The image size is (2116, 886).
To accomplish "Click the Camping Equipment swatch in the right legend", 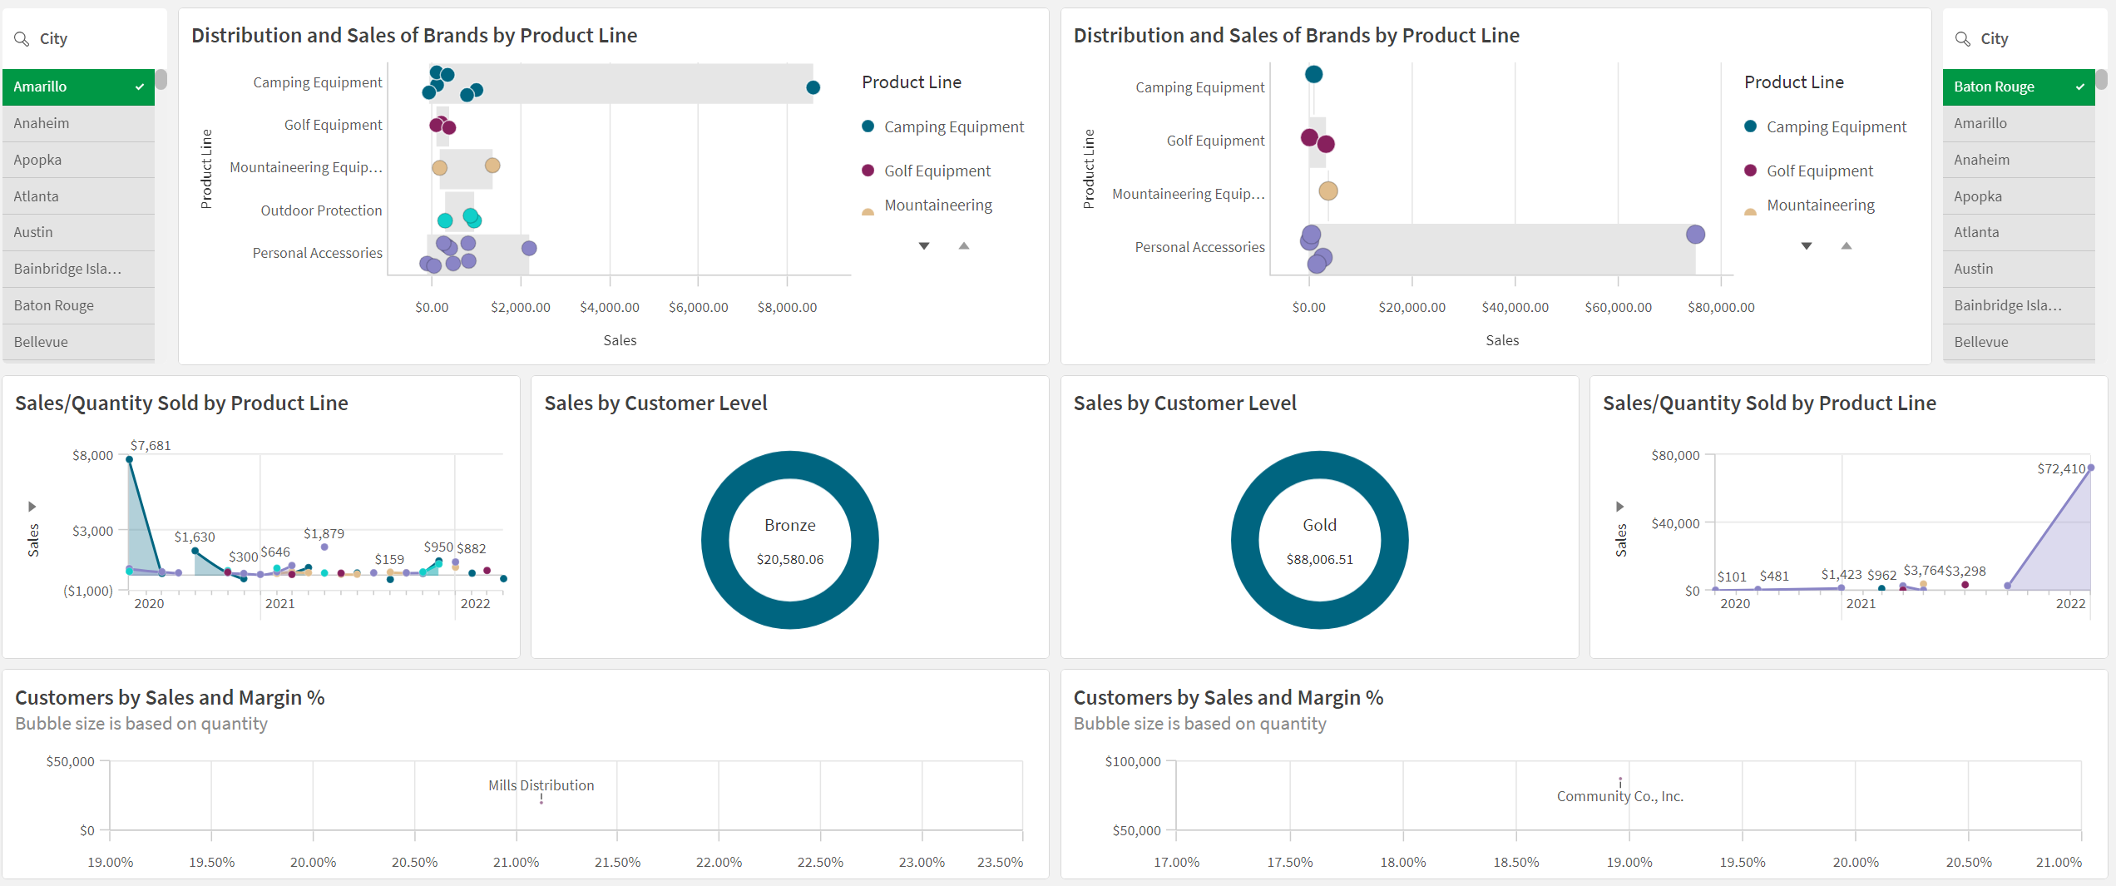I will coord(1750,126).
